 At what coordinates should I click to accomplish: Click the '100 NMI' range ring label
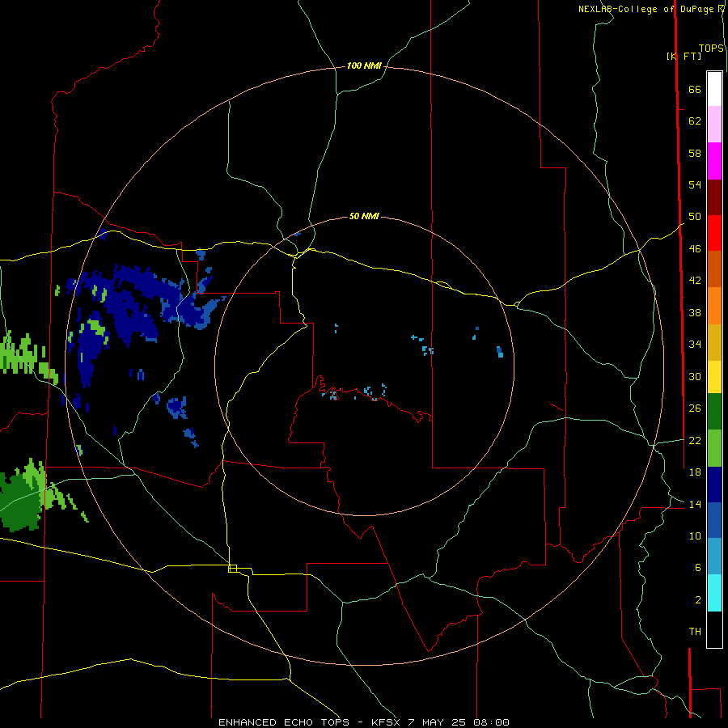tap(364, 66)
